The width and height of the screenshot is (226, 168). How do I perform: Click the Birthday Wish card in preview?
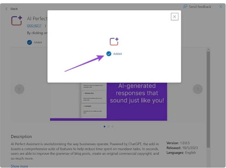pyautogui.click(x=93, y=96)
